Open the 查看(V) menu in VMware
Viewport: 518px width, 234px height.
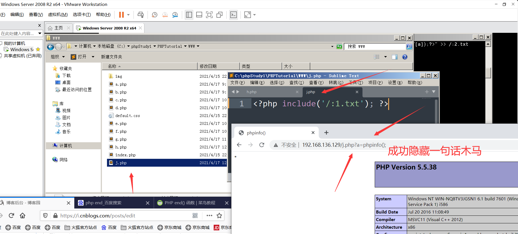click(x=36, y=15)
